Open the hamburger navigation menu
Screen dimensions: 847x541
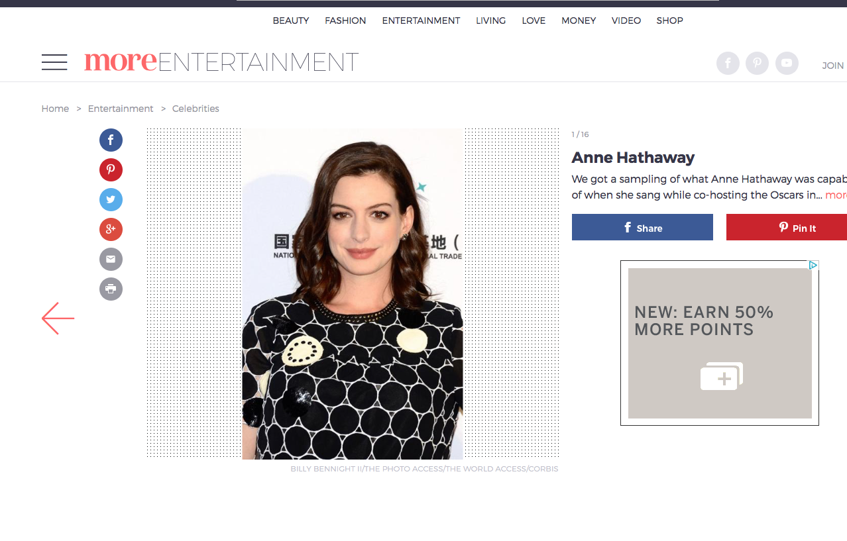[x=54, y=62]
